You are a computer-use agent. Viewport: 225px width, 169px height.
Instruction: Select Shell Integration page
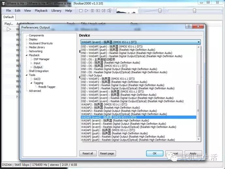click(39, 71)
